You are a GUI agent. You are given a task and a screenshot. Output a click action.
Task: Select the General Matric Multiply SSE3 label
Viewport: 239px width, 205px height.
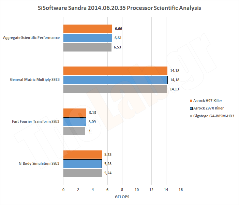(x=35, y=80)
